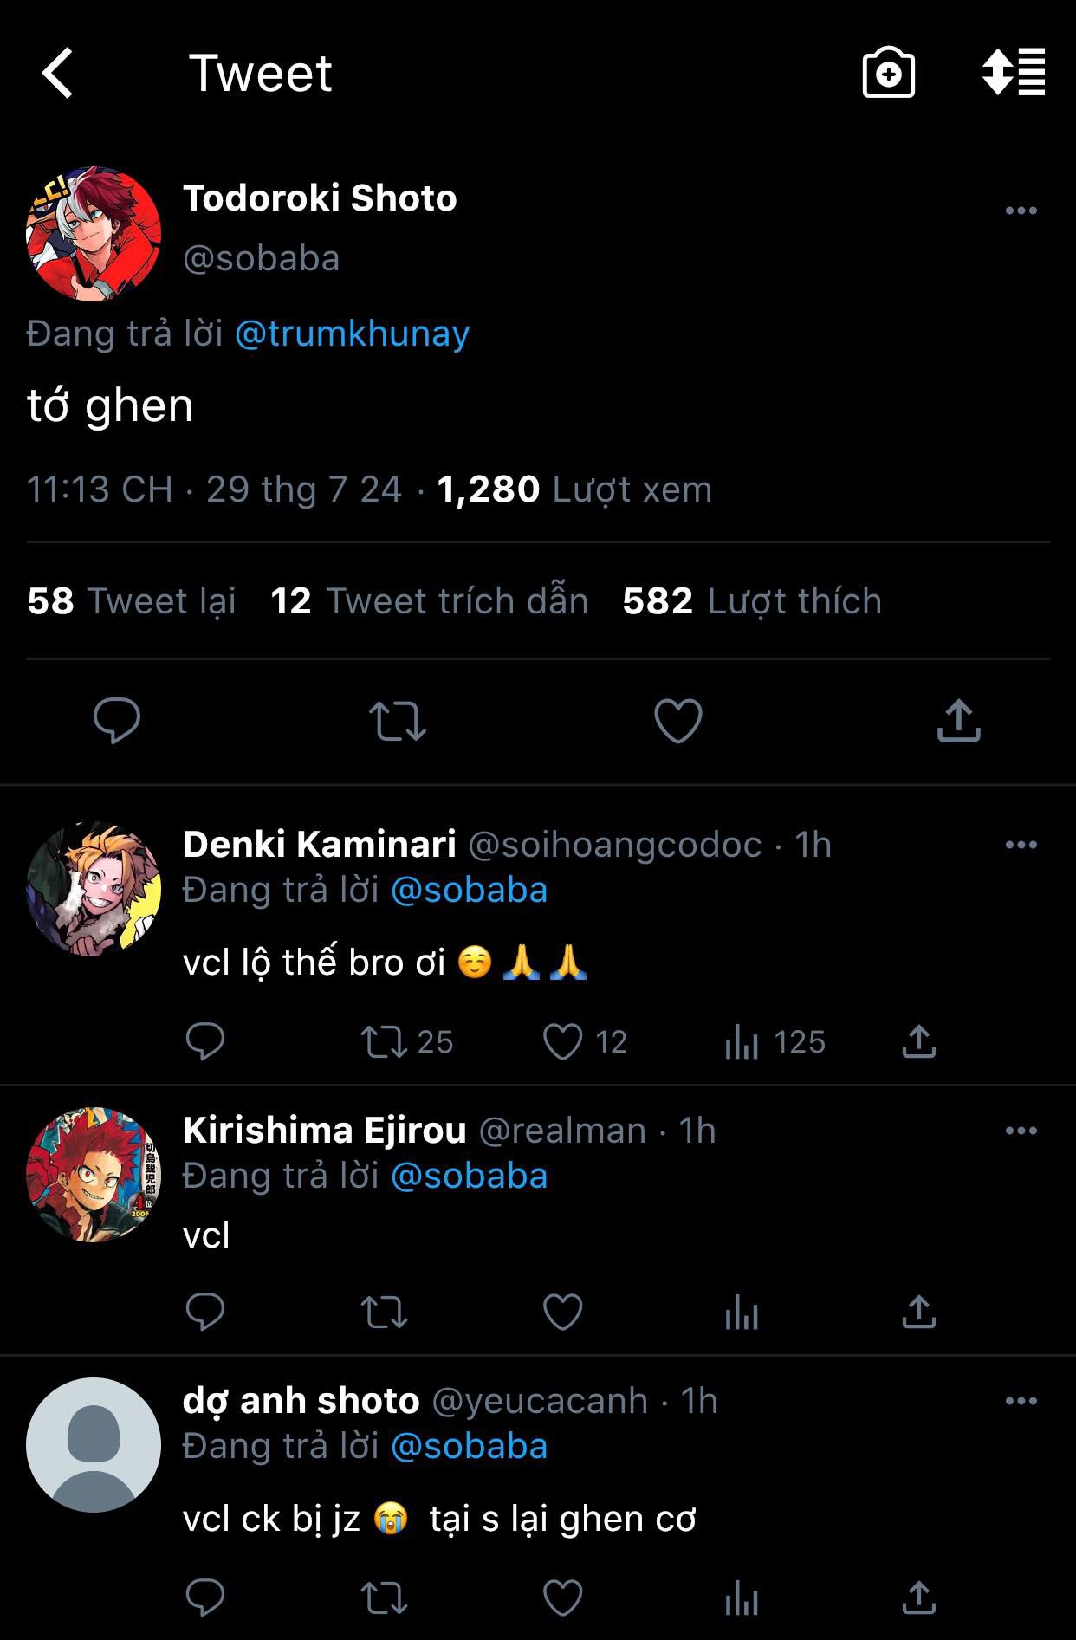Open more options on Denki Kaminari's reply
1076x1640 pixels.
click(x=1021, y=845)
